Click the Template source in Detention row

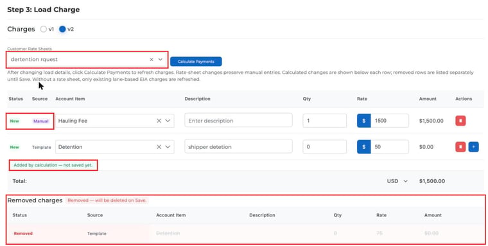pos(41,147)
